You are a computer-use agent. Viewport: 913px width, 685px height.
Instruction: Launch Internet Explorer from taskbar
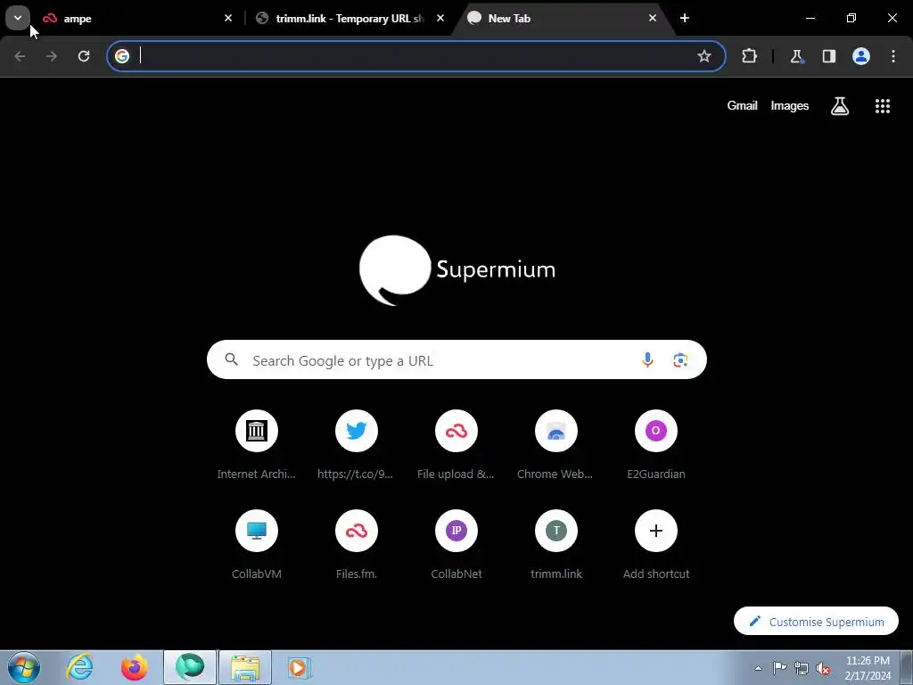point(79,667)
